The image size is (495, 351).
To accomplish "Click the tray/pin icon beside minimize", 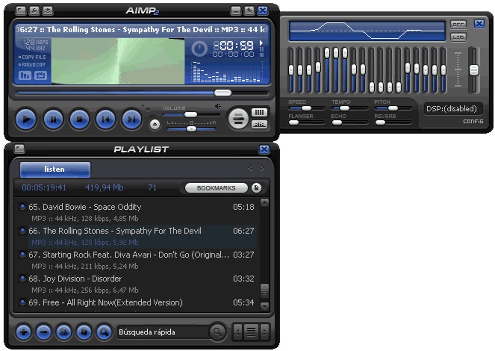I will pyautogui.click(x=249, y=11).
